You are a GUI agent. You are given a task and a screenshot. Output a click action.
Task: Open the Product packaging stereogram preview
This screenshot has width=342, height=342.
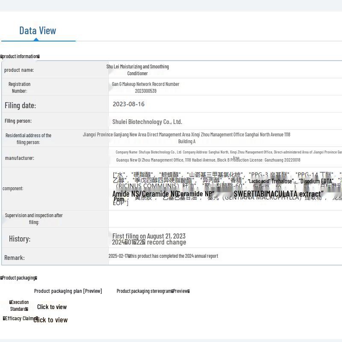point(153,291)
